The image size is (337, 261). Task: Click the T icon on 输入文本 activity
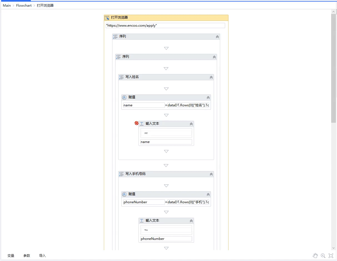click(x=142, y=124)
